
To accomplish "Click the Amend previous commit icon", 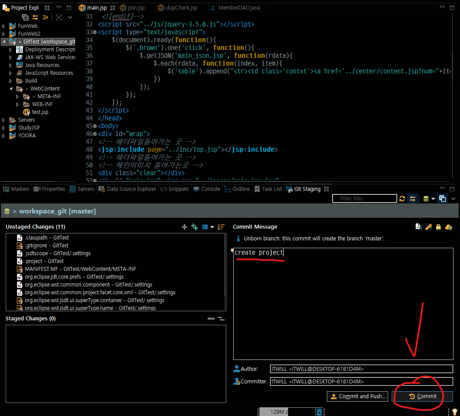I will (x=419, y=227).
